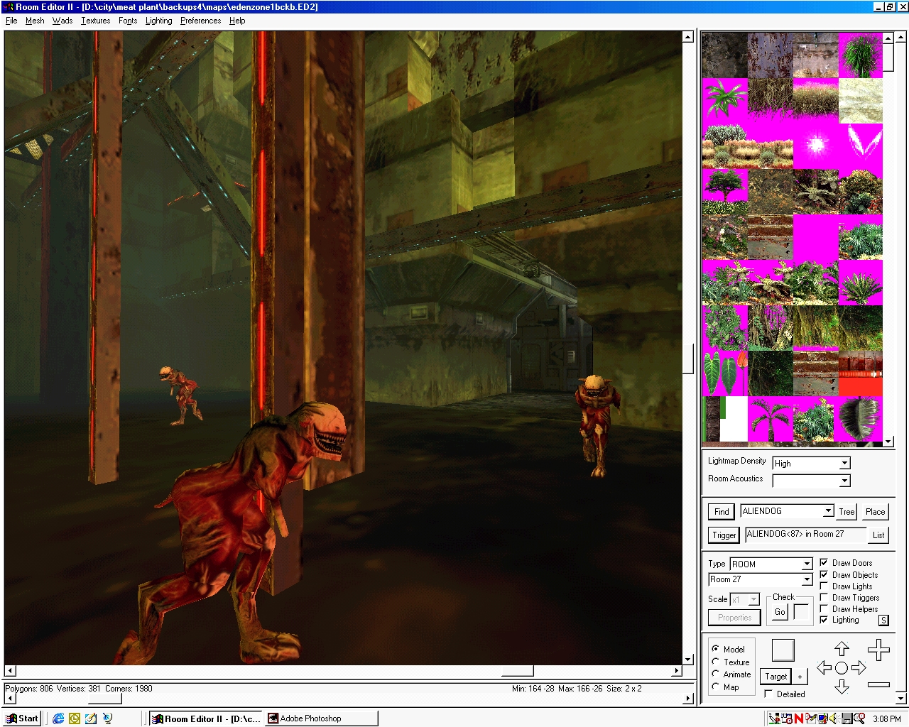This screenshot has height=727, width=909.
Task: Open the Lightmap Density dropdown
Action: point(844,463)
